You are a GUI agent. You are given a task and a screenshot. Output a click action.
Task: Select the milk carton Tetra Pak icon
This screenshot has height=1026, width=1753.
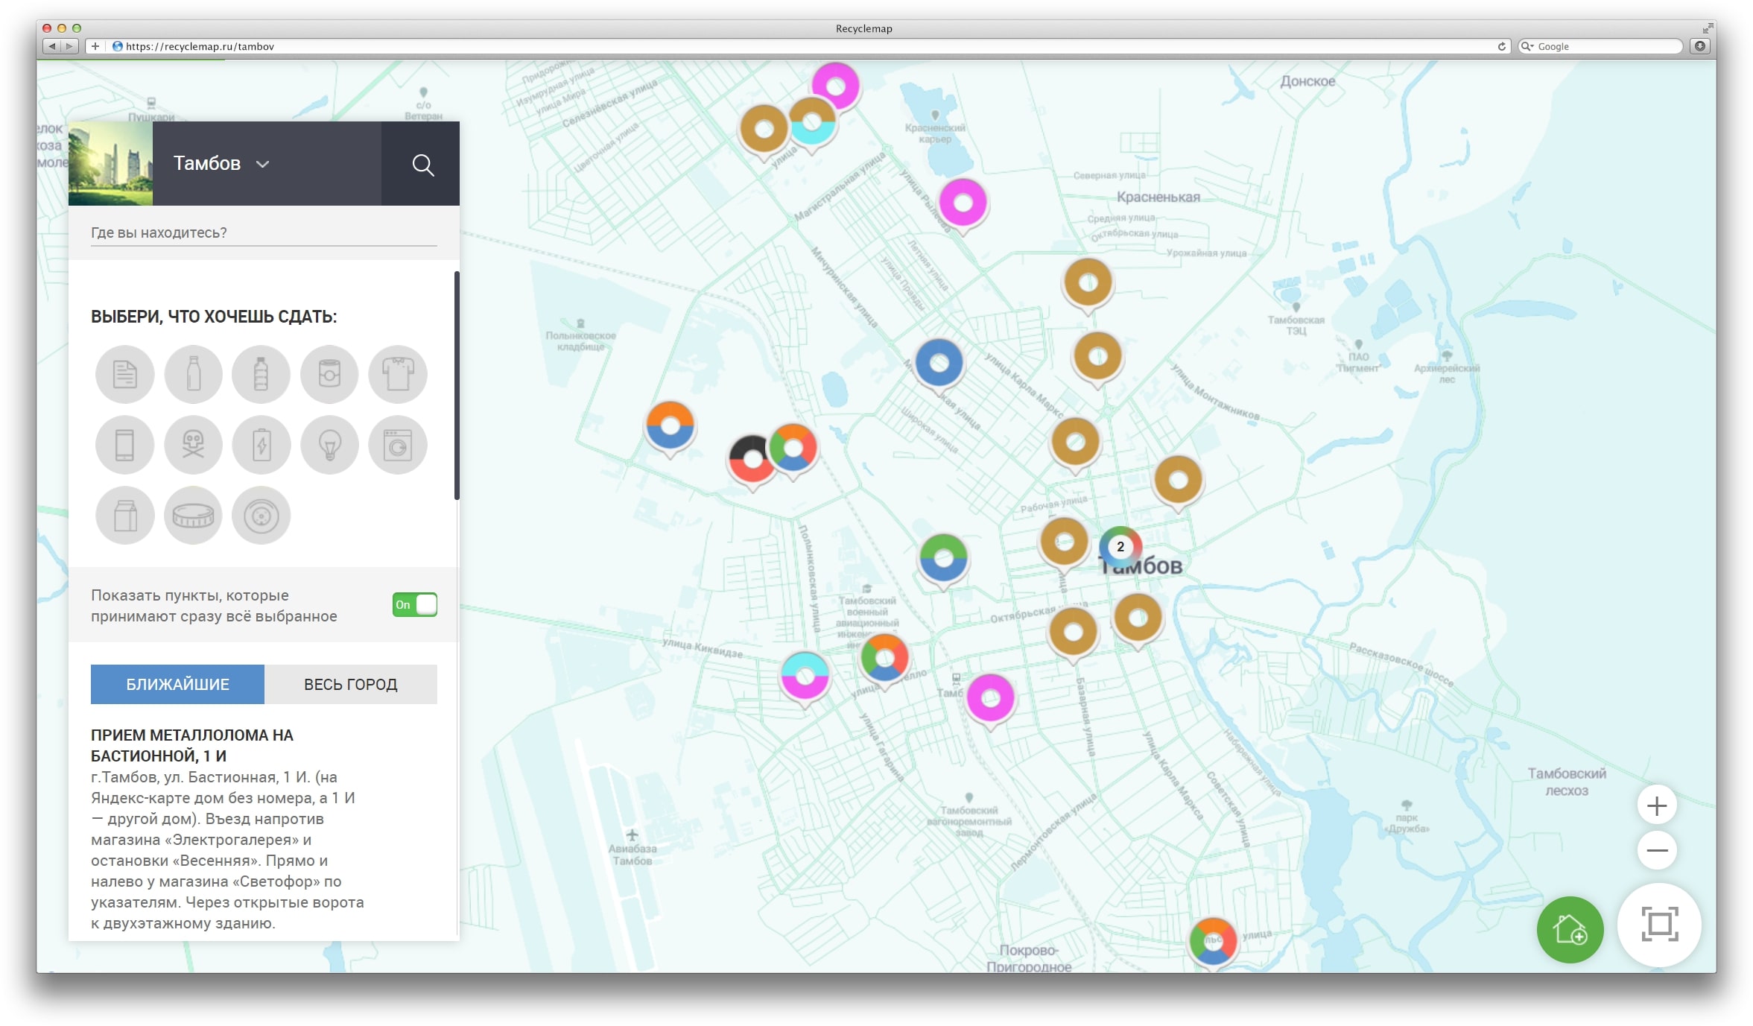coord(124,516)
